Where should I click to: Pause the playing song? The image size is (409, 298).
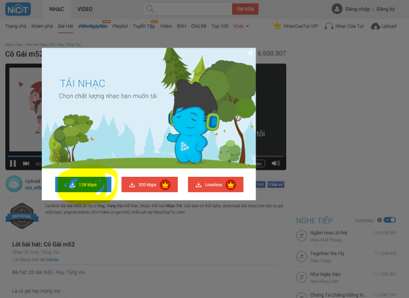coord(13,164)
